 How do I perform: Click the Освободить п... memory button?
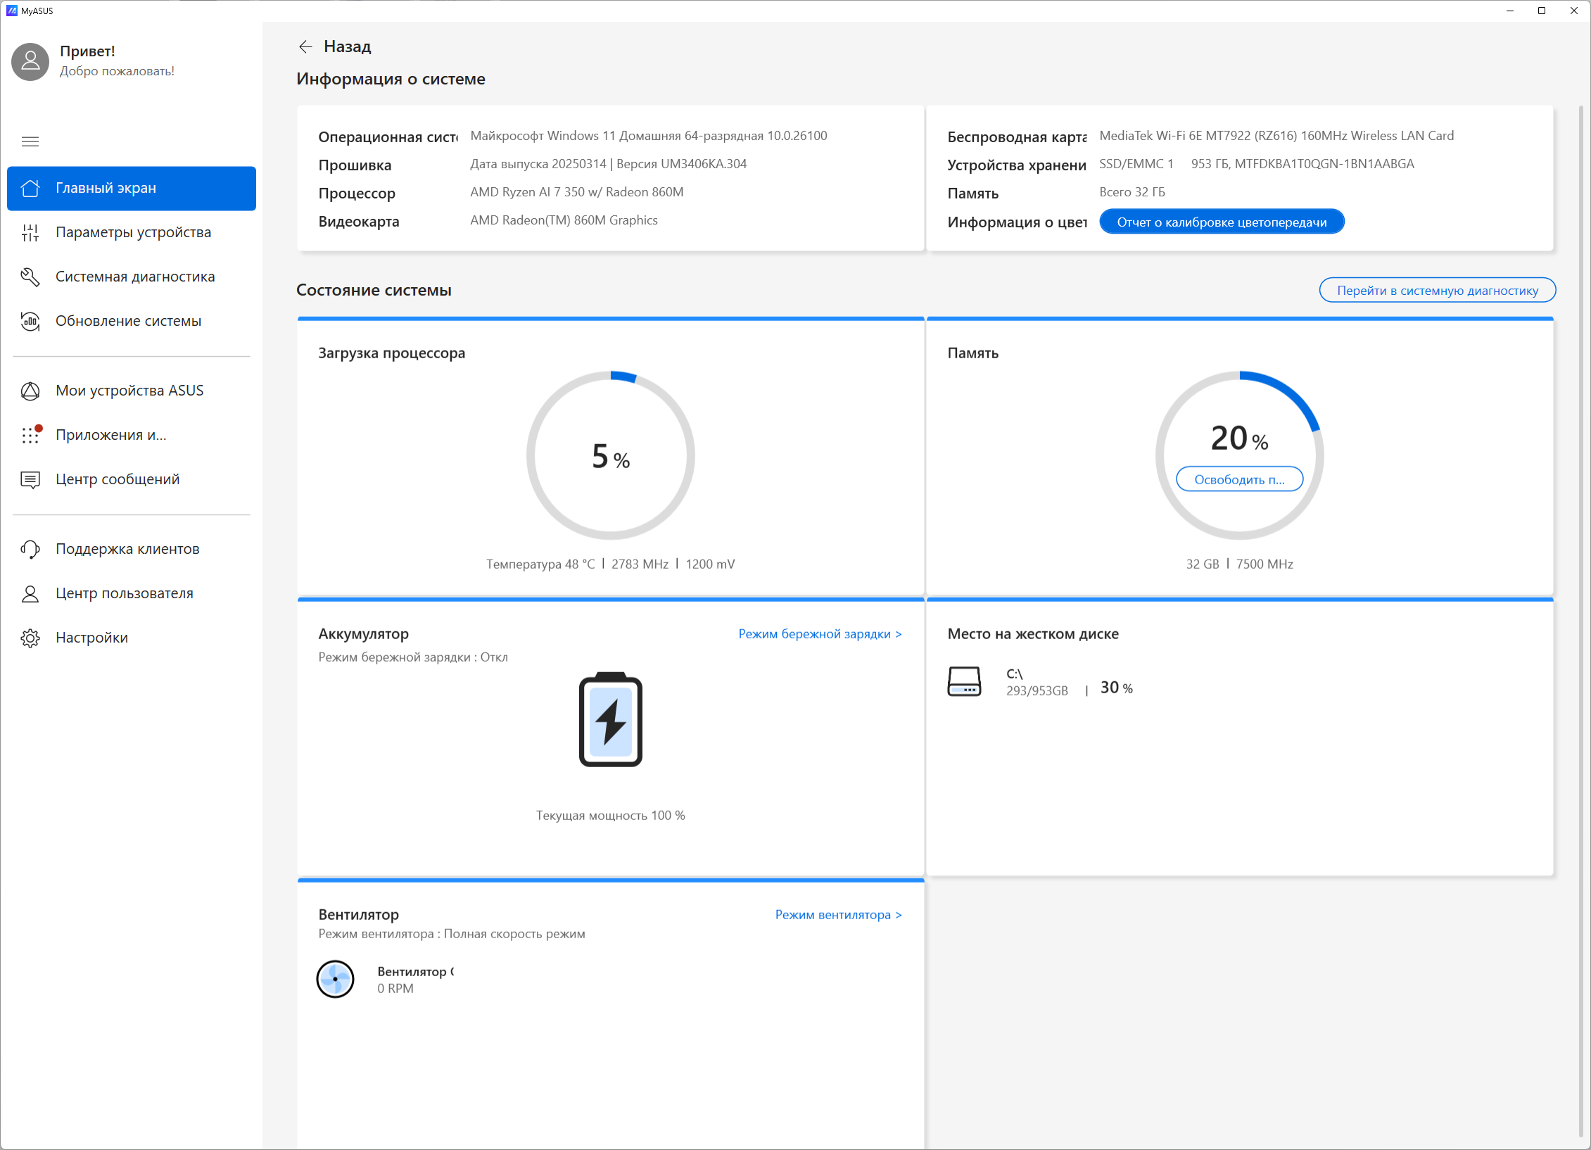[x=1239, y=479]
